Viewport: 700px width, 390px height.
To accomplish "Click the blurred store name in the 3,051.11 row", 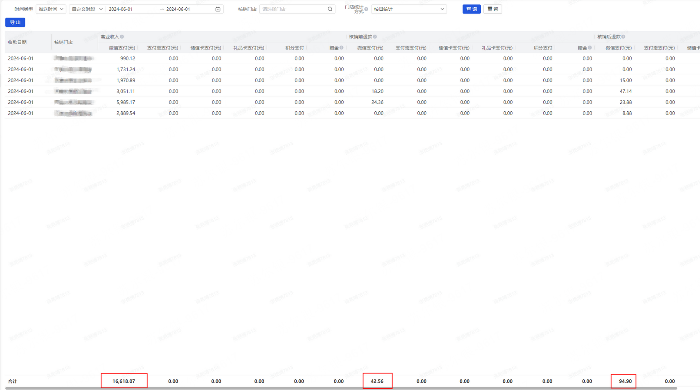I will [x=74, y=91].
